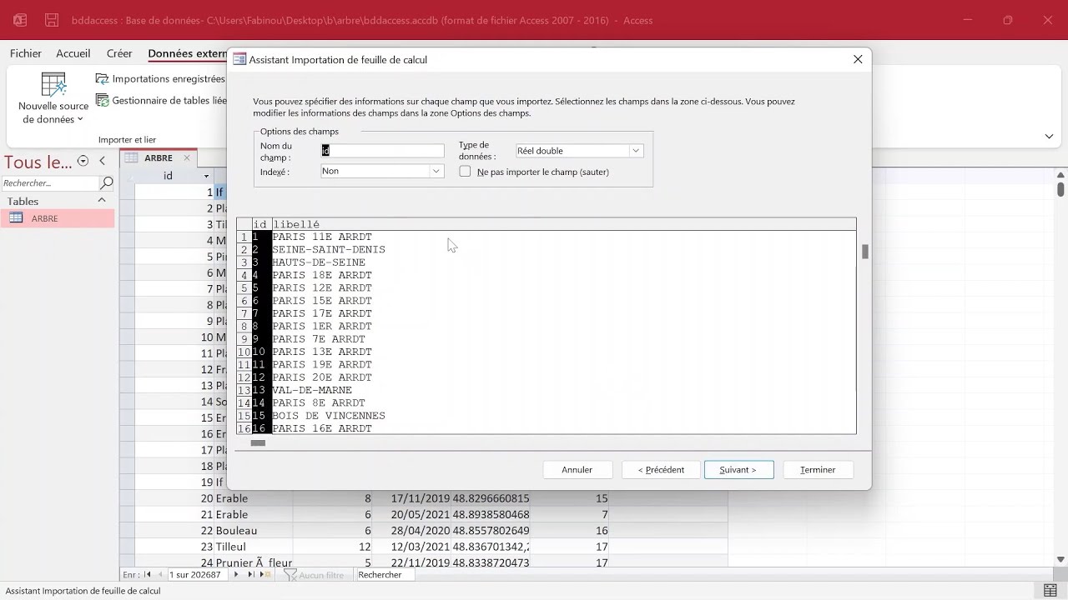Finish the import with Terminer

click(x=818, y=470)
